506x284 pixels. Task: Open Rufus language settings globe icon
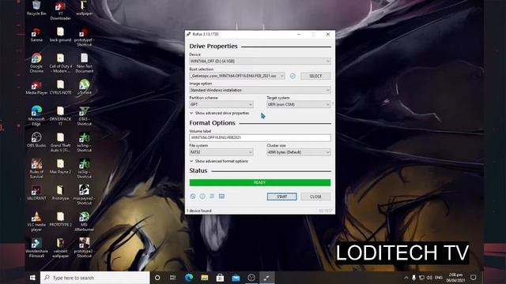(193, 196)
